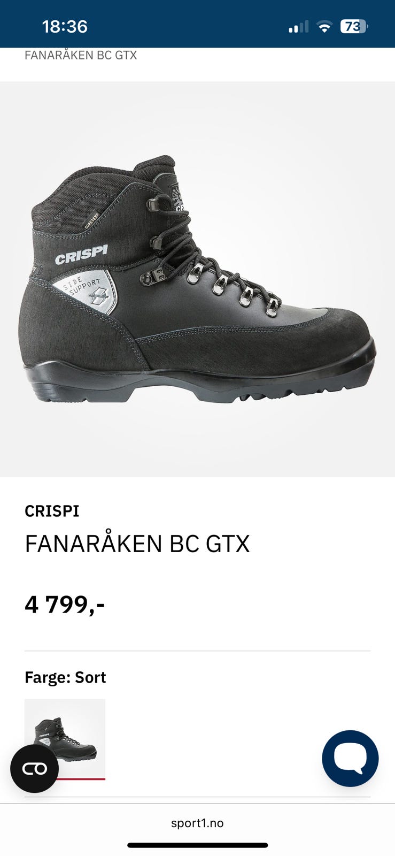Tap the black CO round badge icon

click(x=34, y=768)
